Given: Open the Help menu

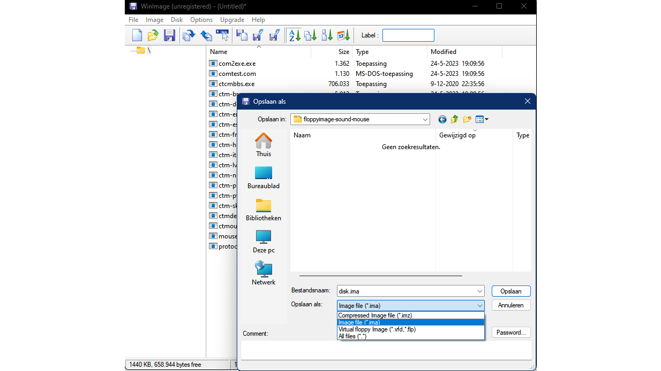Looking at the screenshot, I should (258, 20).
